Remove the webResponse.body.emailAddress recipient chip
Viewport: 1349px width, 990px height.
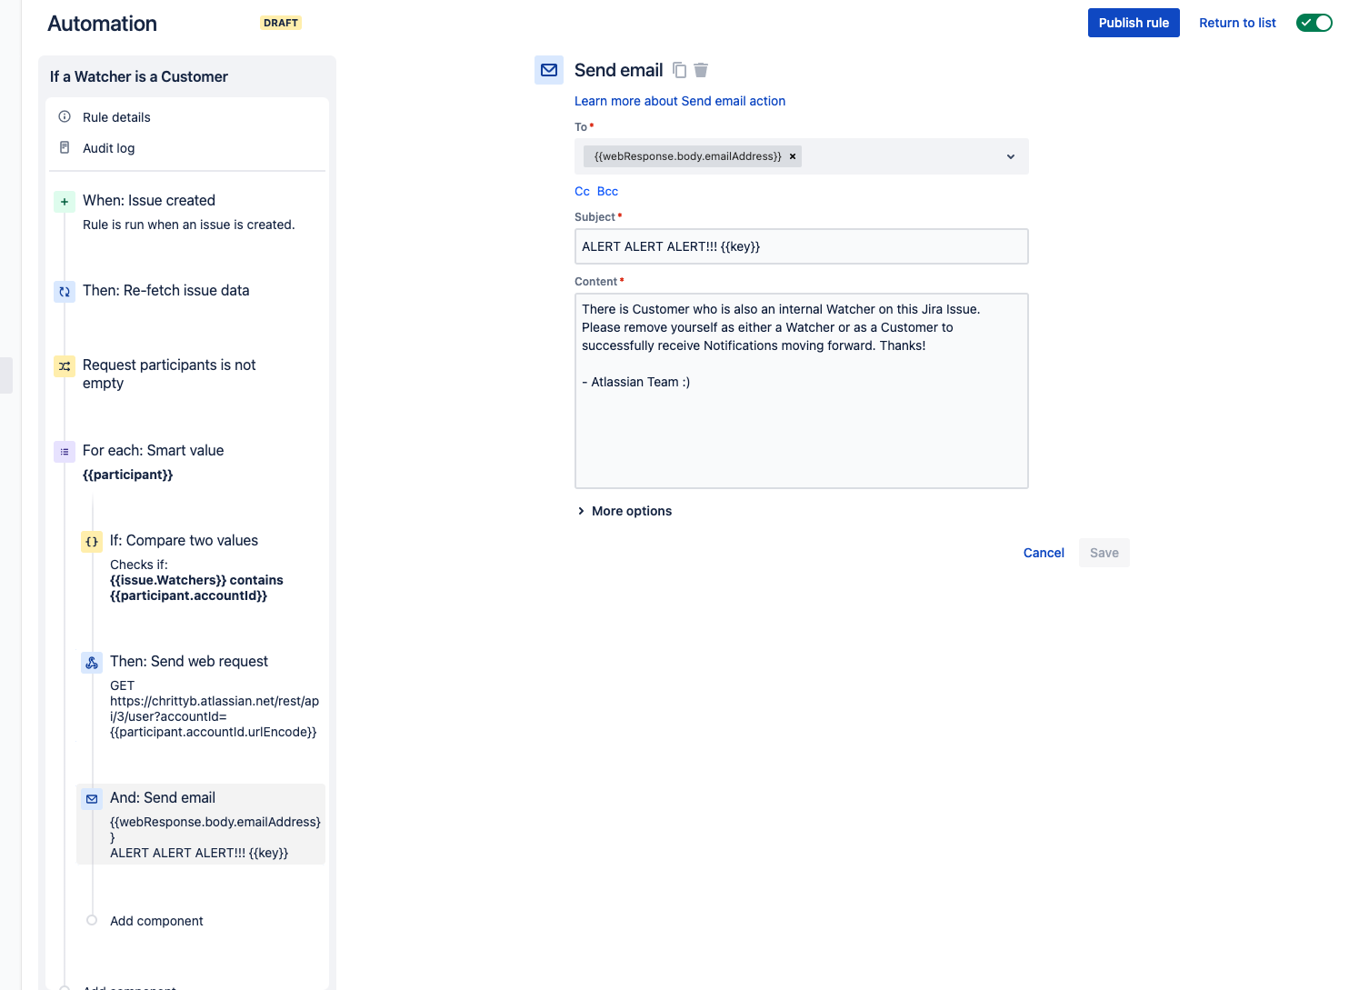[x=793, y=156]
